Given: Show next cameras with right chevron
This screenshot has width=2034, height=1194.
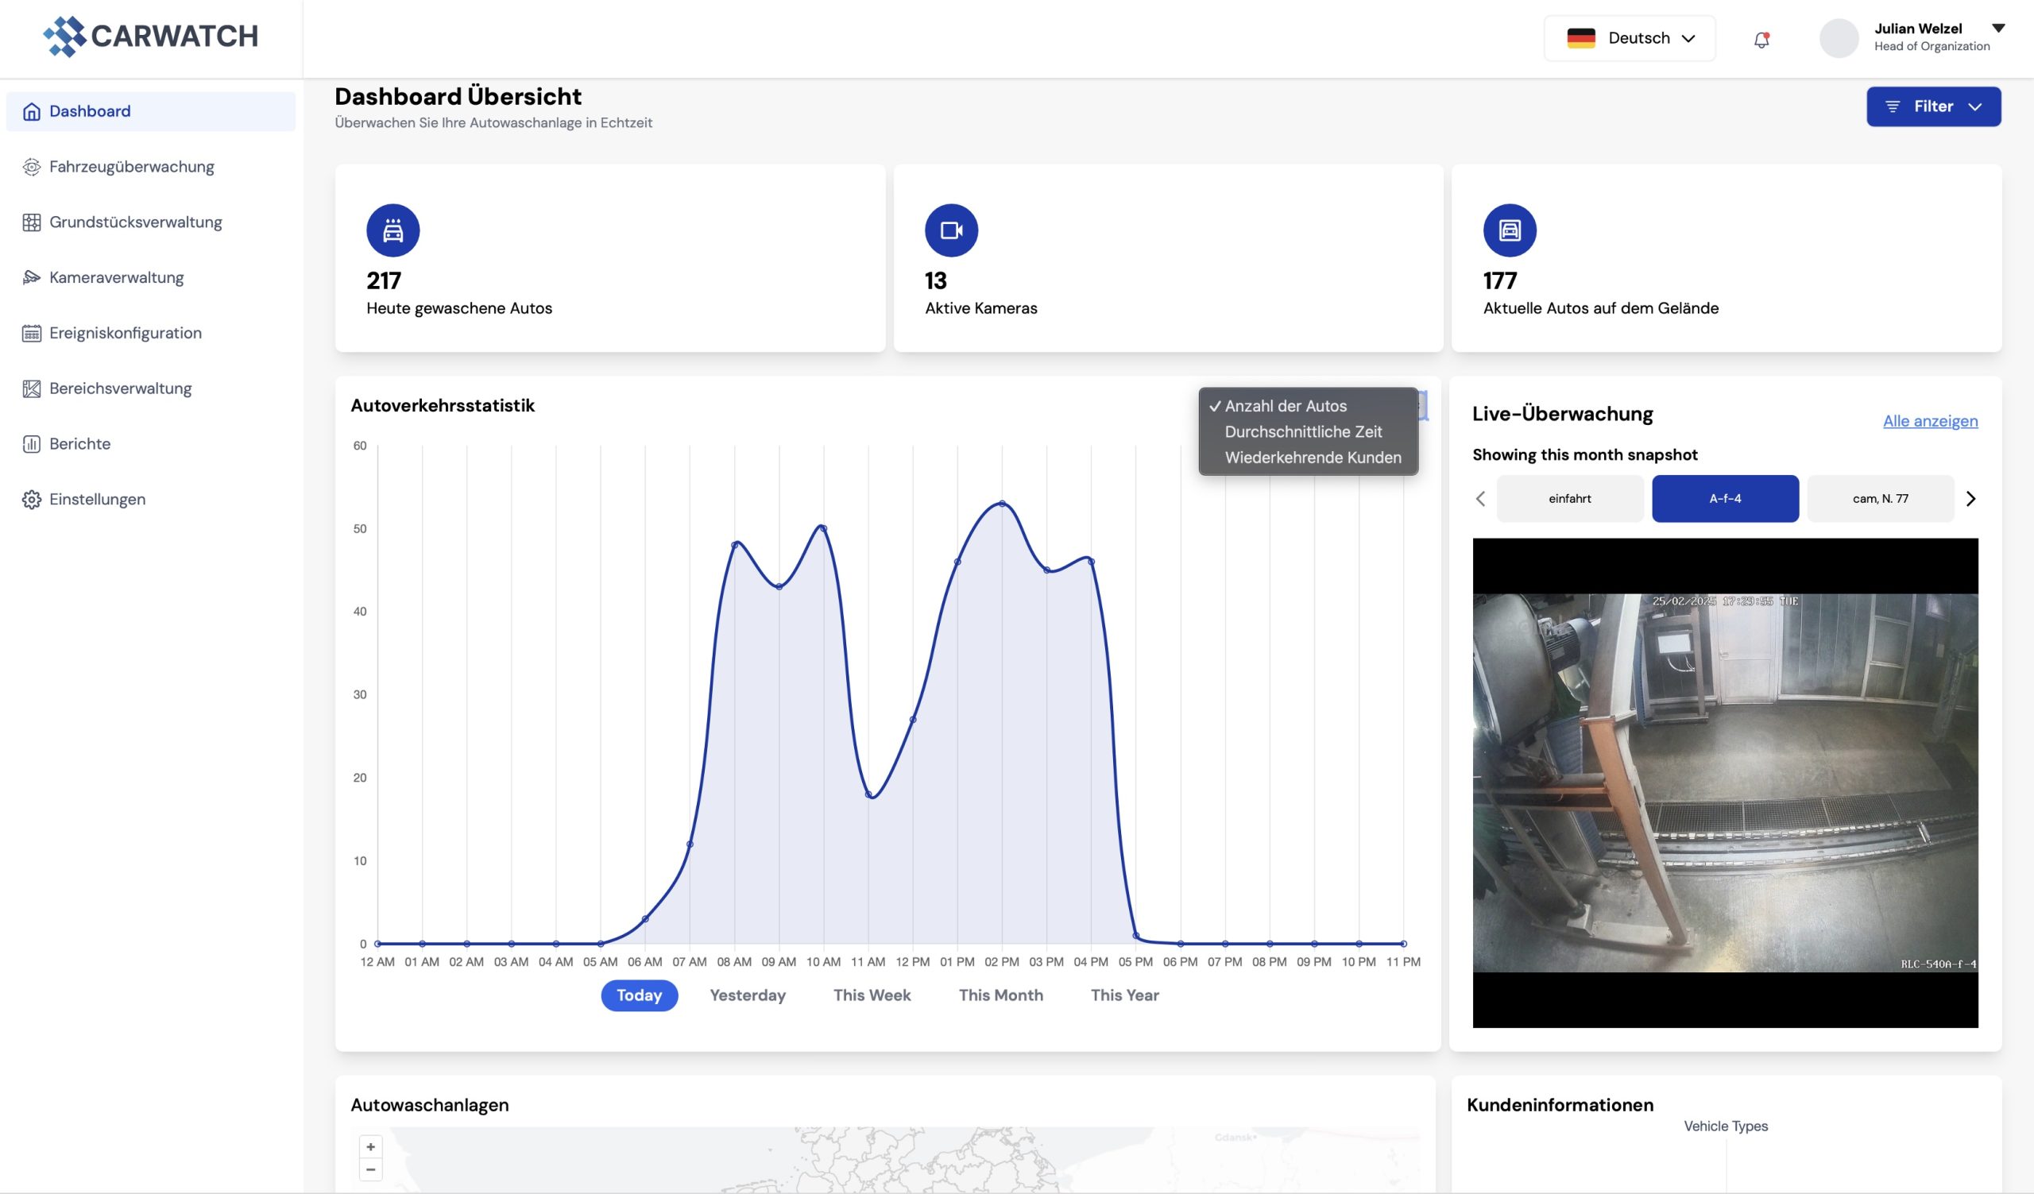Looking at the screenshot, I should pos(1970,499).
